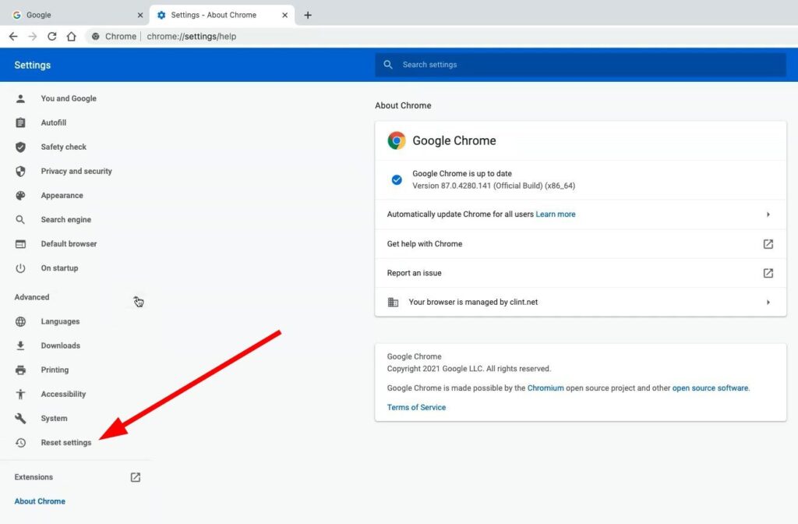Select Privacy and security in sidebar
This screenshot has width=798, height=524.
[76, 172]
